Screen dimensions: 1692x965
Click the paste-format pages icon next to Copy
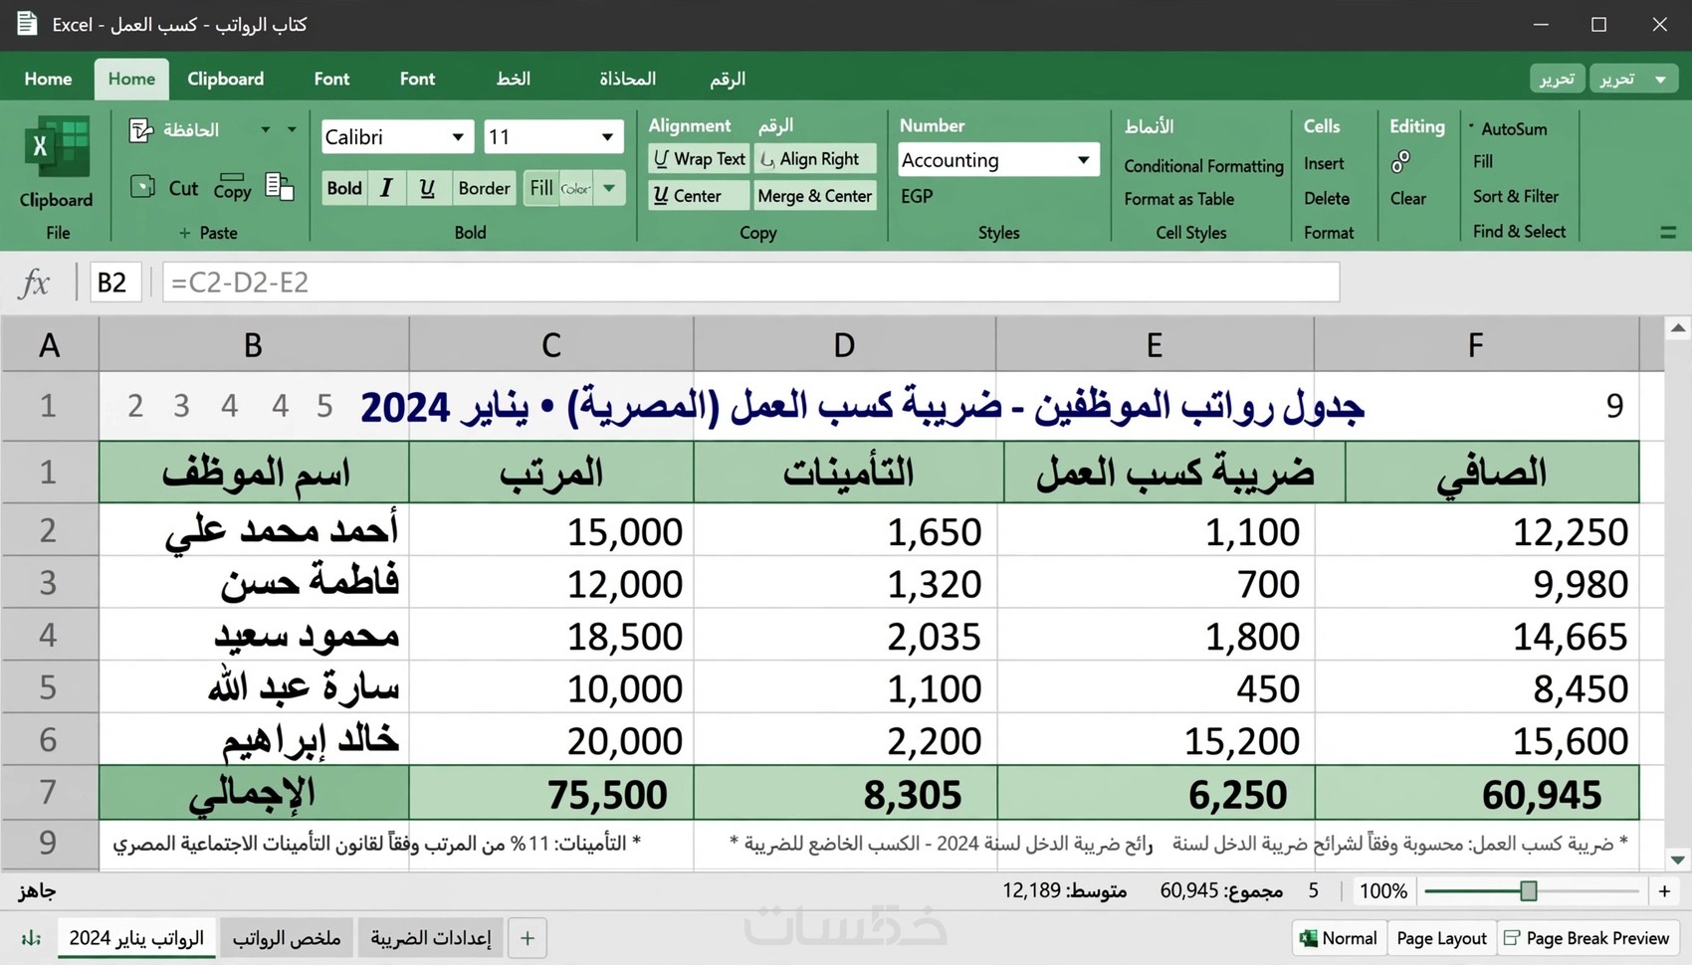280,186
